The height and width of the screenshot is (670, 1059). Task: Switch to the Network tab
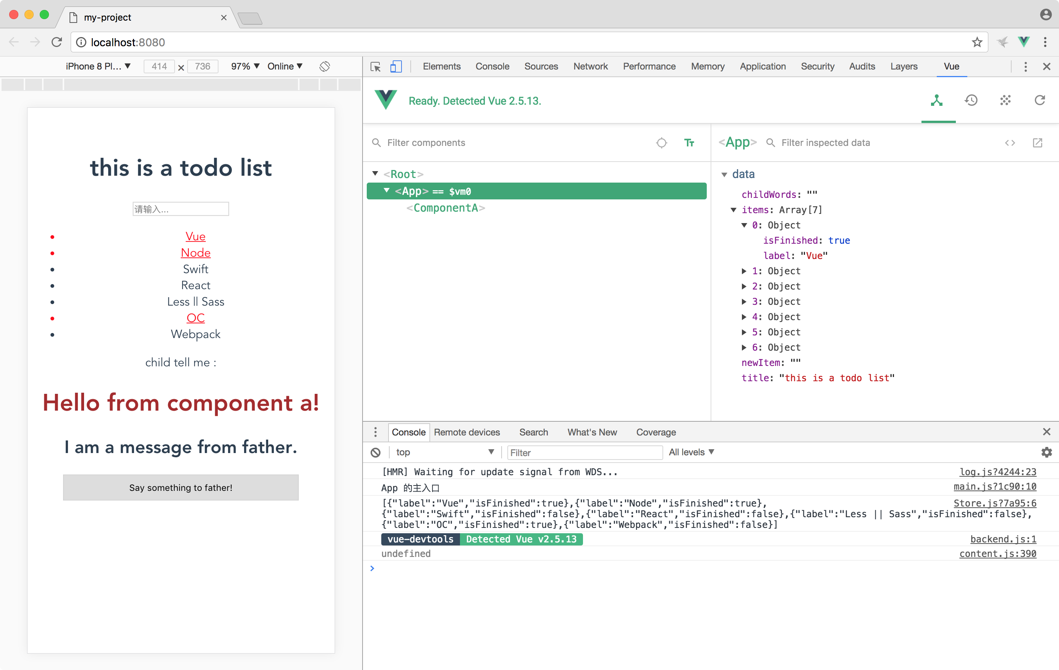click(590, 66)
